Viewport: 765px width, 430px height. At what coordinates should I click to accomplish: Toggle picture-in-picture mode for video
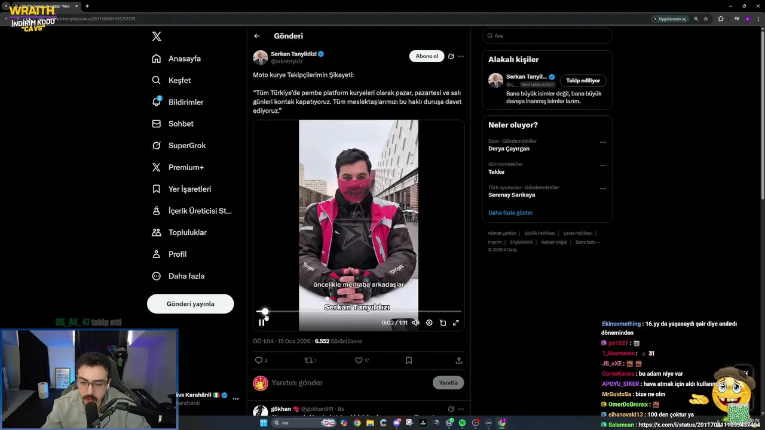[x=443, y=322]
